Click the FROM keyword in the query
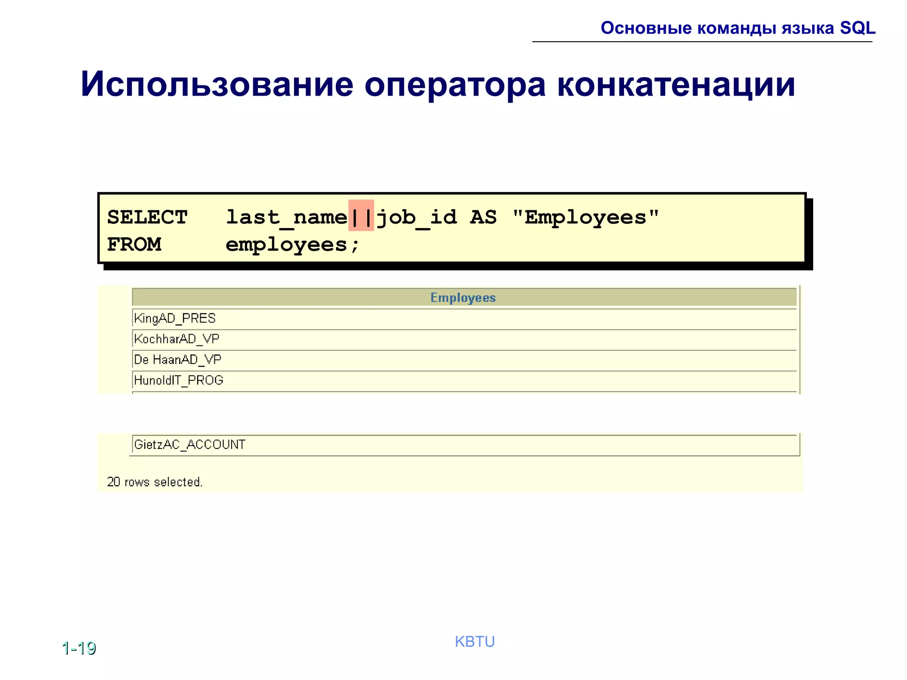This screenshot has width=907, height=680. coord(134,244)
